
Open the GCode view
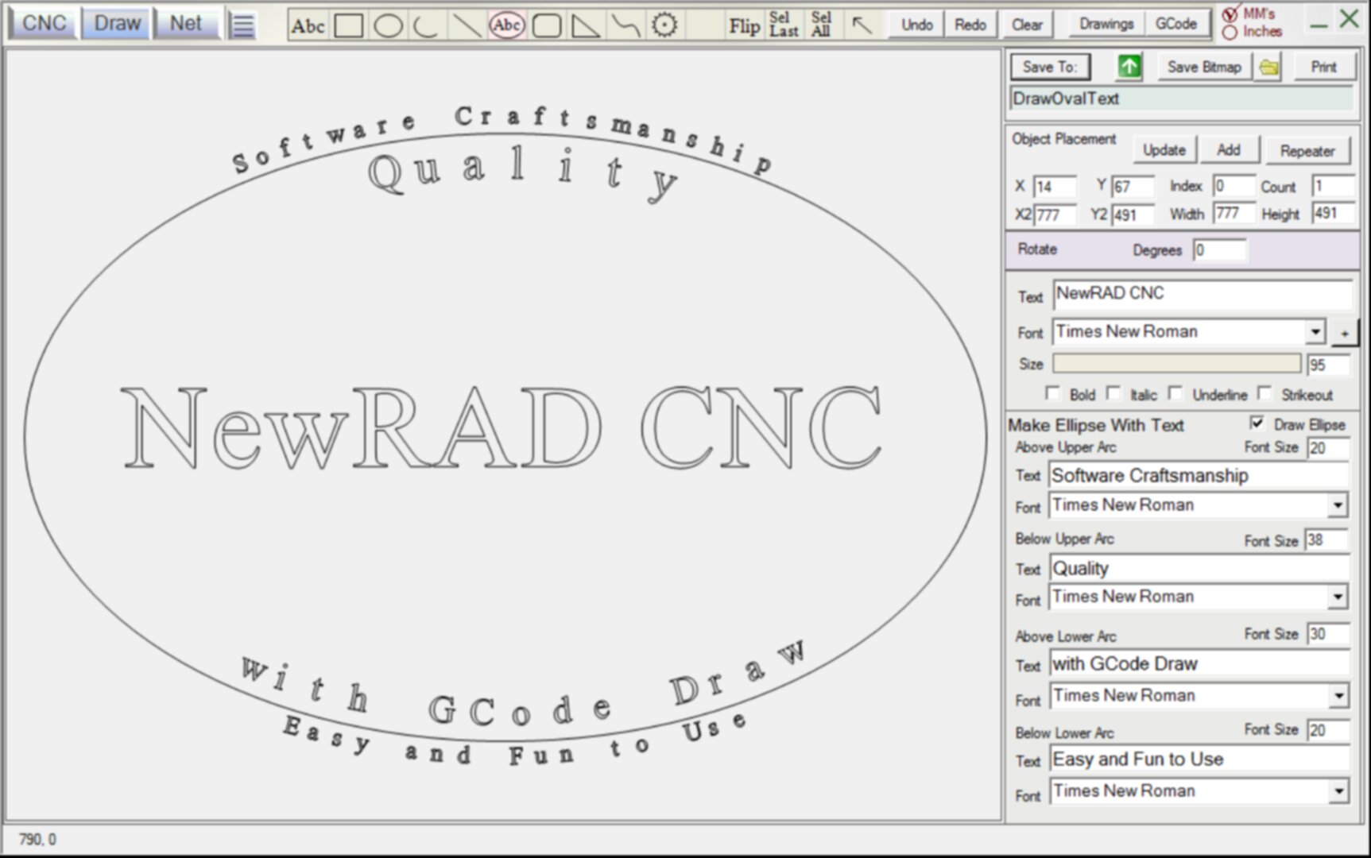tap(1175, 24)
